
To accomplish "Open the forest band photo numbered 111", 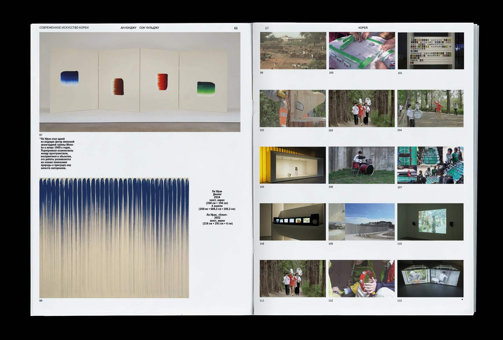I will tap(293, 279).
